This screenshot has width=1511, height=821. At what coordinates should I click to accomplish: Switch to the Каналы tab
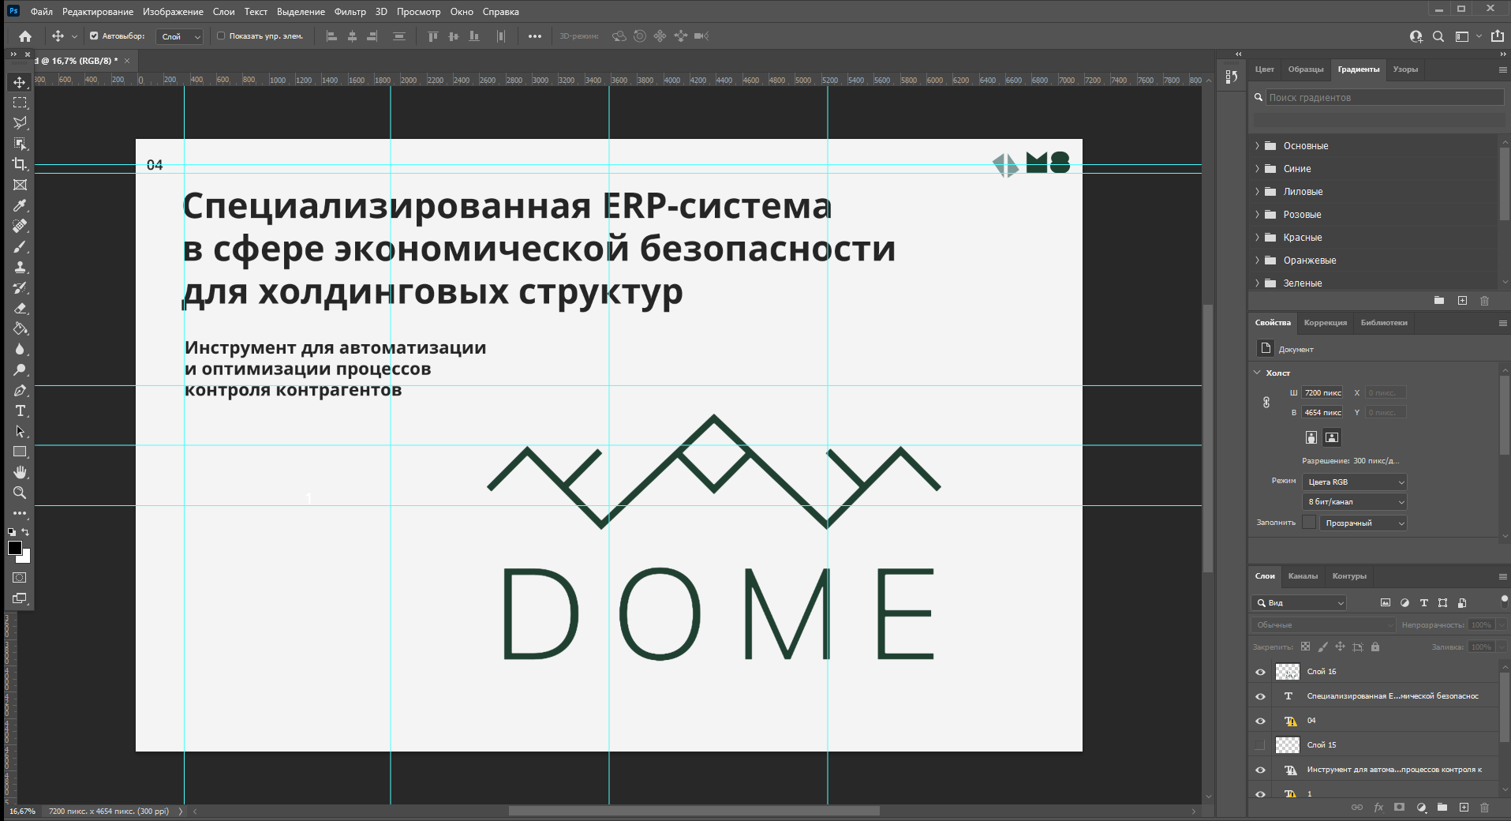pos(1303,576)
